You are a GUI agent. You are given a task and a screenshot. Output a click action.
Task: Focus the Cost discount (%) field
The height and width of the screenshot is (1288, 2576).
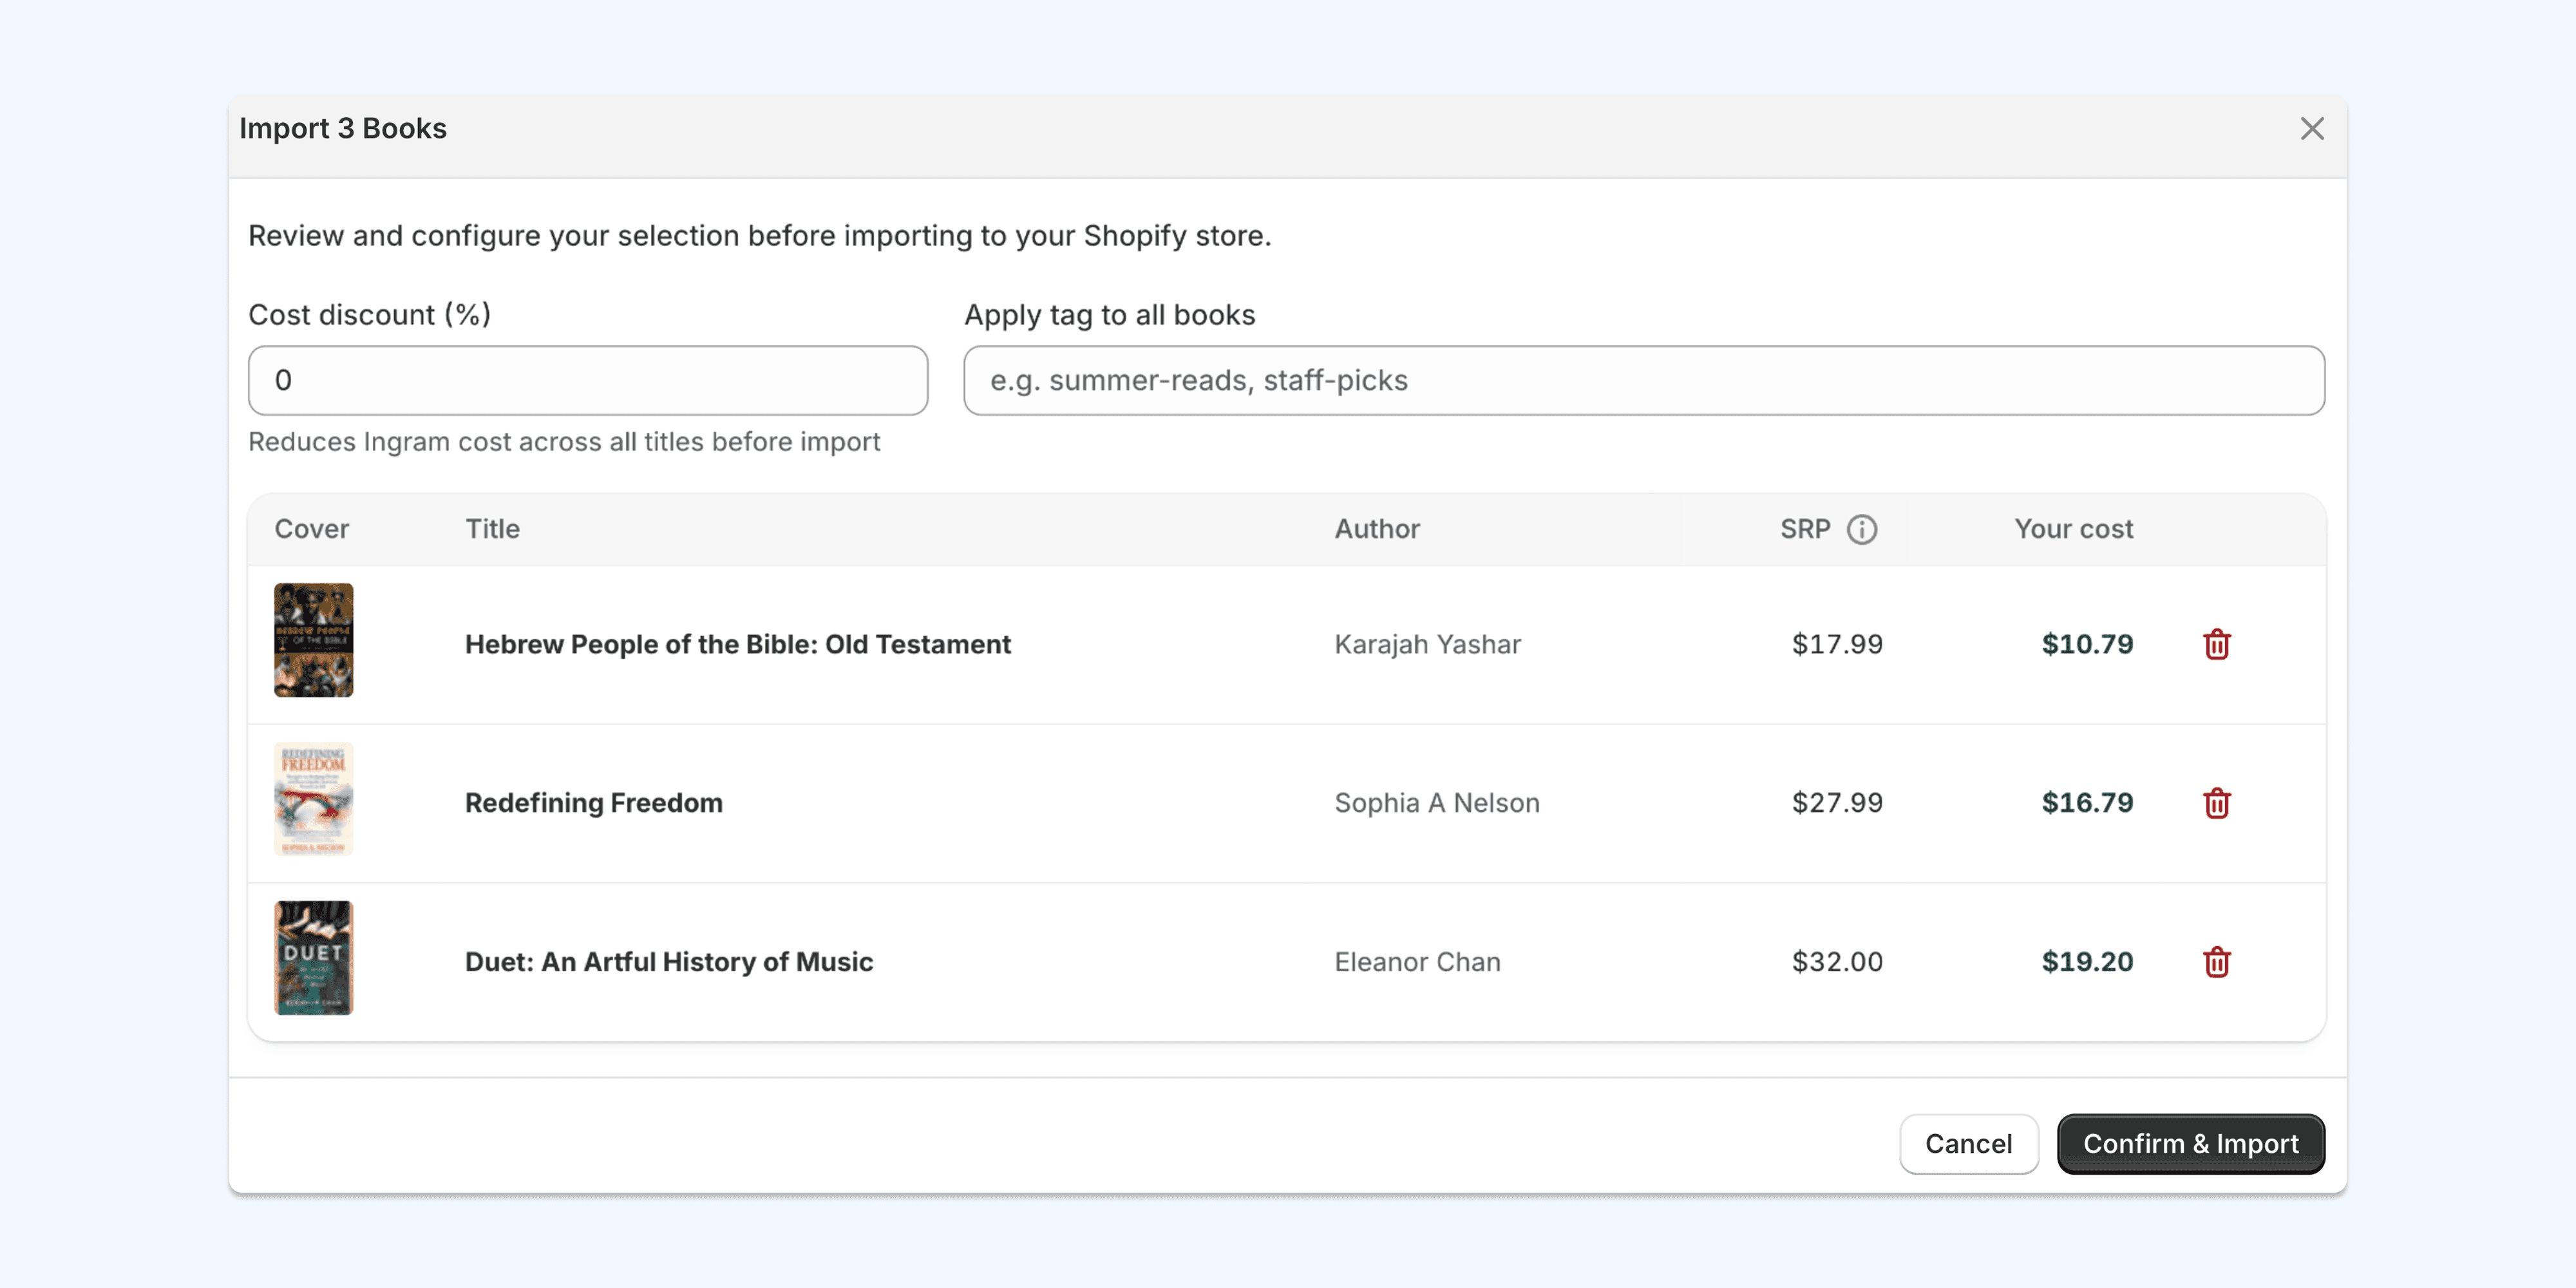[588, 380]
